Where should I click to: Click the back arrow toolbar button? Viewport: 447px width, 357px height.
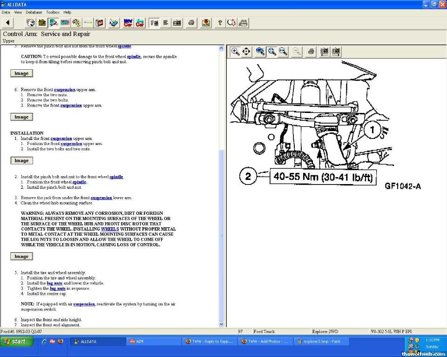[8, 23]
